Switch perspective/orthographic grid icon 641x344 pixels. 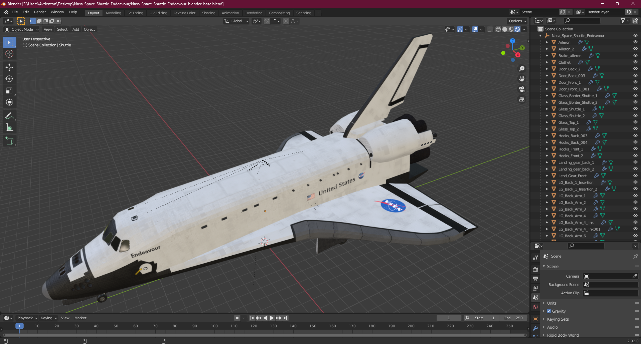(x=522, y=99)
